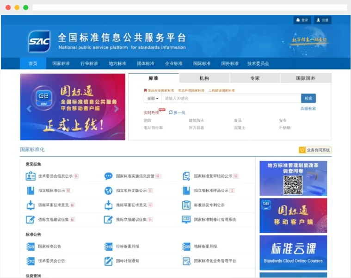Screen dimensions: 351x278
Task: Click the 国标计划通知 edit icon
Action: [x=108, y=261]
